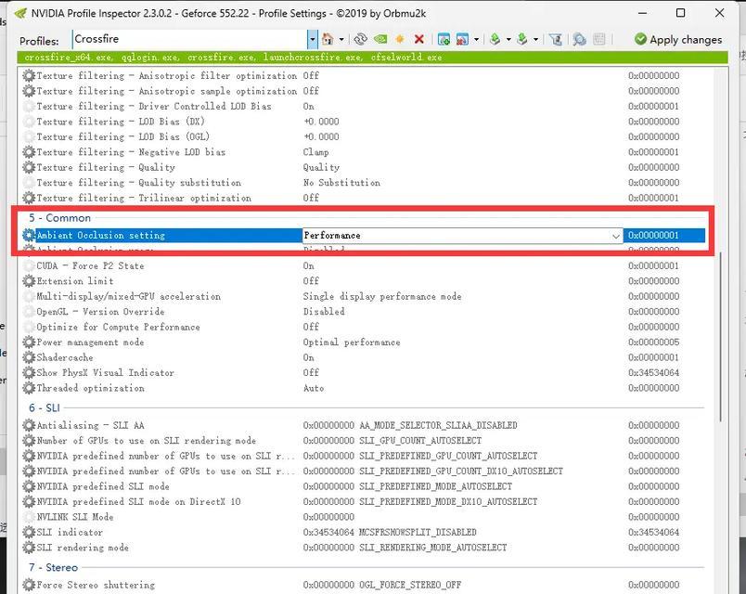Click the greyed bit value editor icon
The width and height of the screenshot is (746, 594).
point(599,39)
